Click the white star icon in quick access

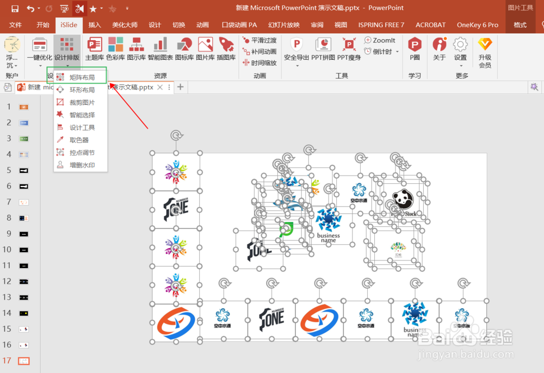tap(93, 9)
